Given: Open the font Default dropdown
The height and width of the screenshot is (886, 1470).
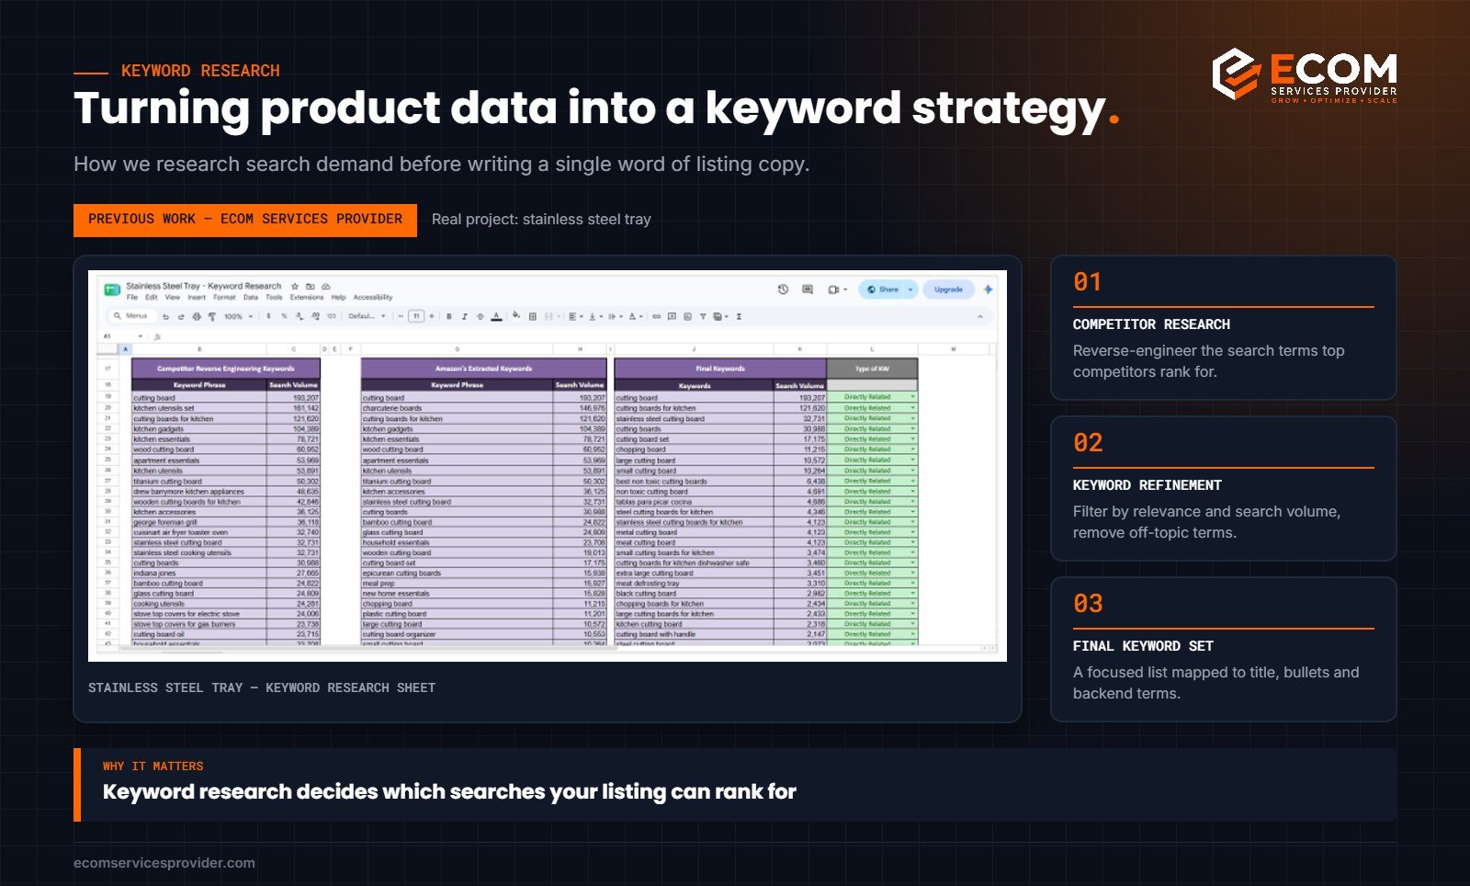Looking at the screenshot, I should click(x=367, y=316).
